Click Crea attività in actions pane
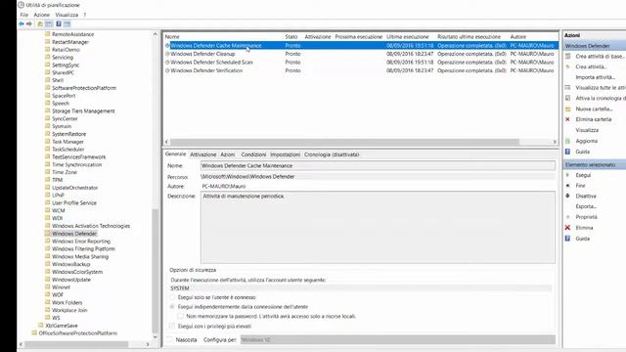 click(x=591, y=66)
